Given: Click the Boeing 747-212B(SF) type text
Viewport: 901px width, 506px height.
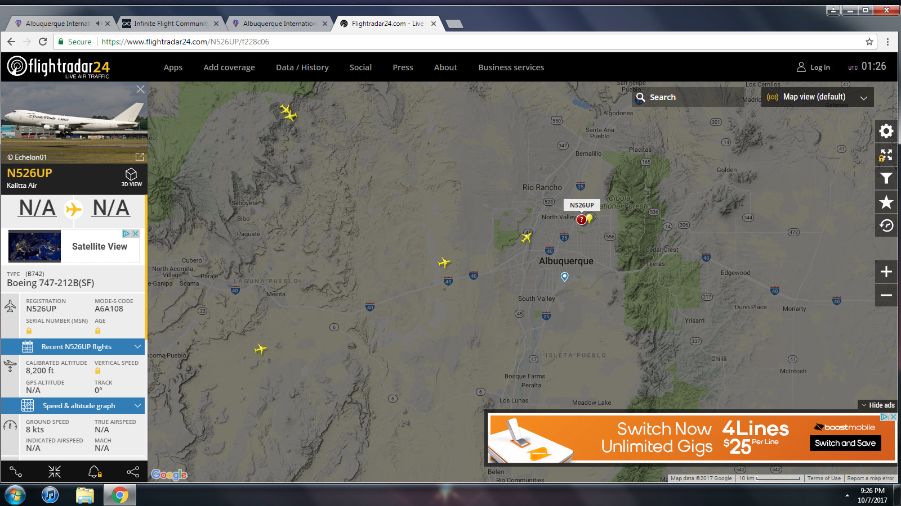Looking at the screenshot, I should click(x=51, y=283).
